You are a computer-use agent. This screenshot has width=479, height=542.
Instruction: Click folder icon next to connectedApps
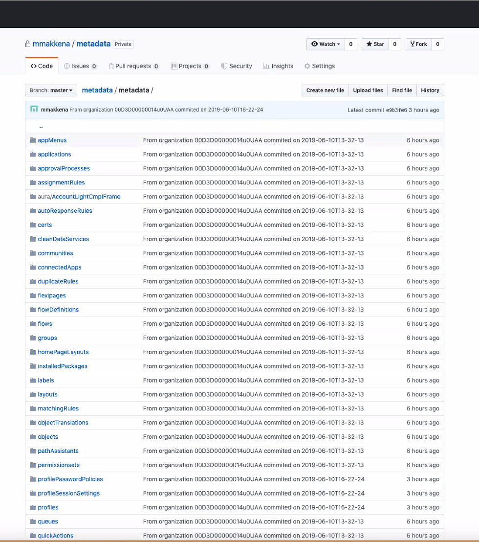click(33, 267)
